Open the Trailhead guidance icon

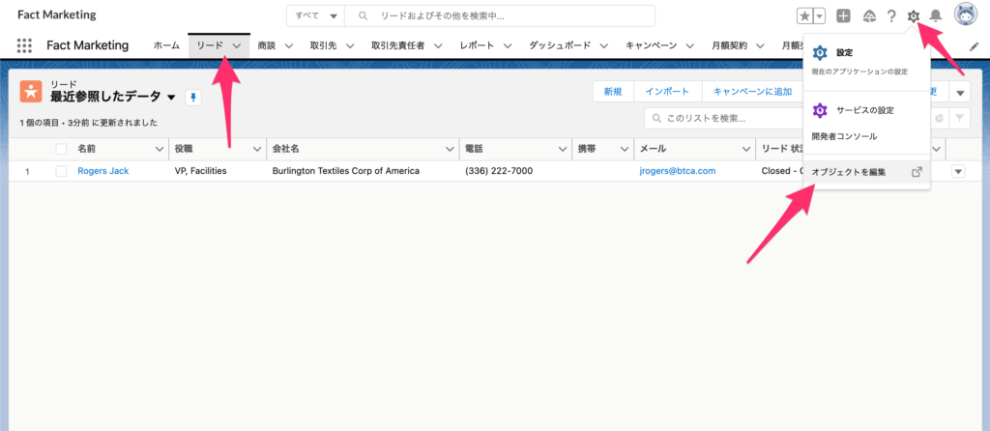point(869,15)
